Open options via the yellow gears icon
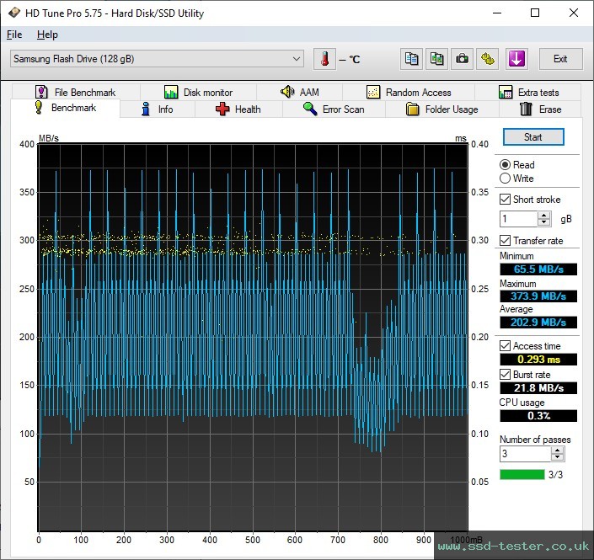Screen dimensions: 594x560 point(488,59)
